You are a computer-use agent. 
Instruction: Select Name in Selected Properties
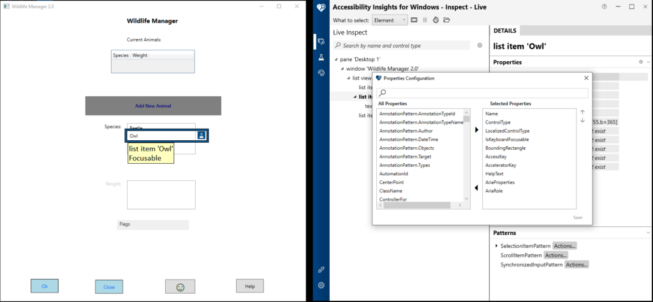(492, 113)
